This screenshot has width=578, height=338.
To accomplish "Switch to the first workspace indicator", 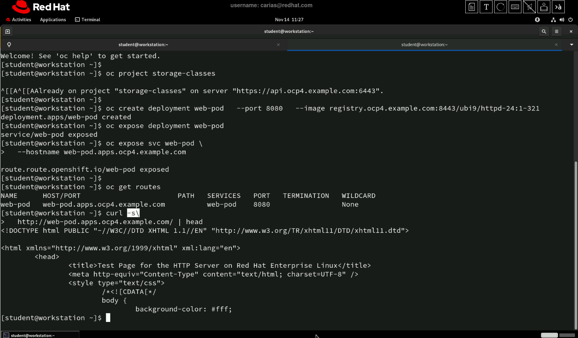I will (549, 335).
